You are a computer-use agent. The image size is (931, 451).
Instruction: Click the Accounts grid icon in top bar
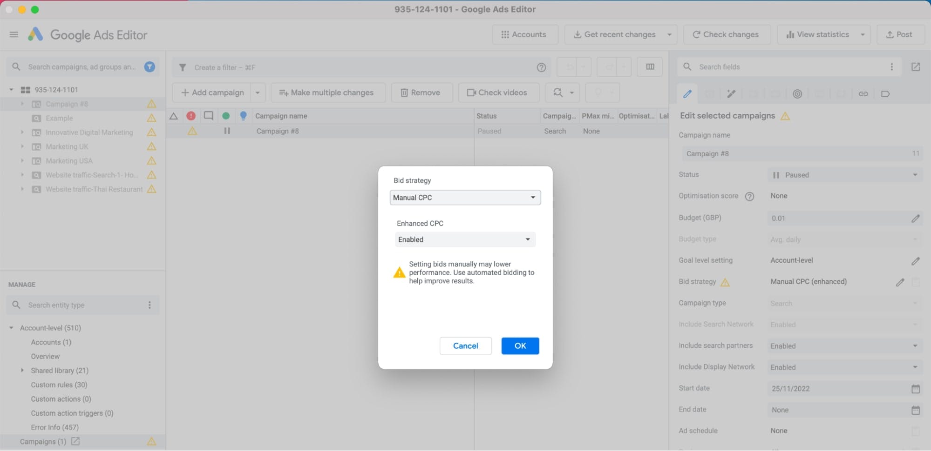504,34
